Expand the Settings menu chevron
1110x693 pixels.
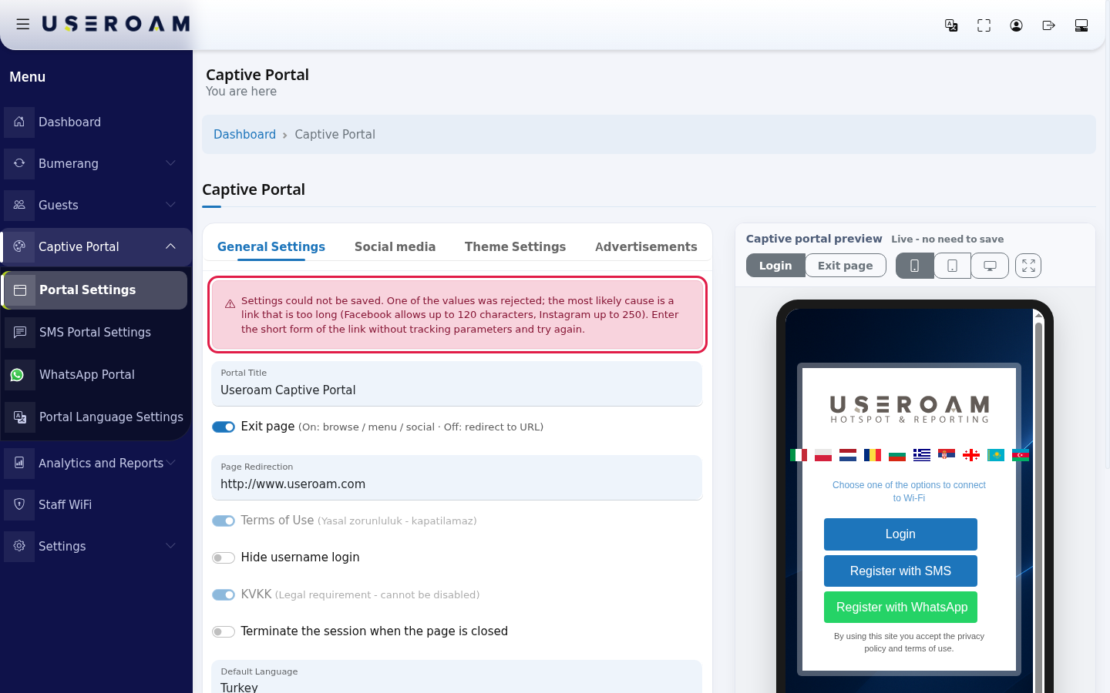coord(170,546)
